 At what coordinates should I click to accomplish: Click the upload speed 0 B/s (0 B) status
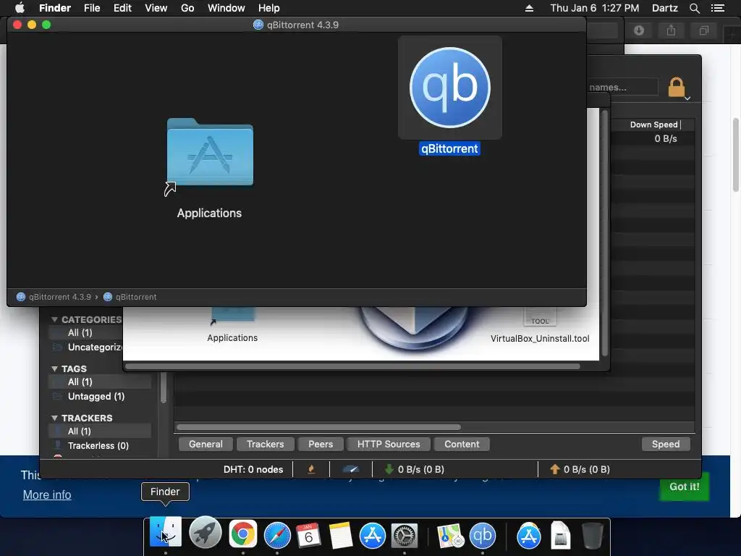pyautogui.click(x=580, y=469)
